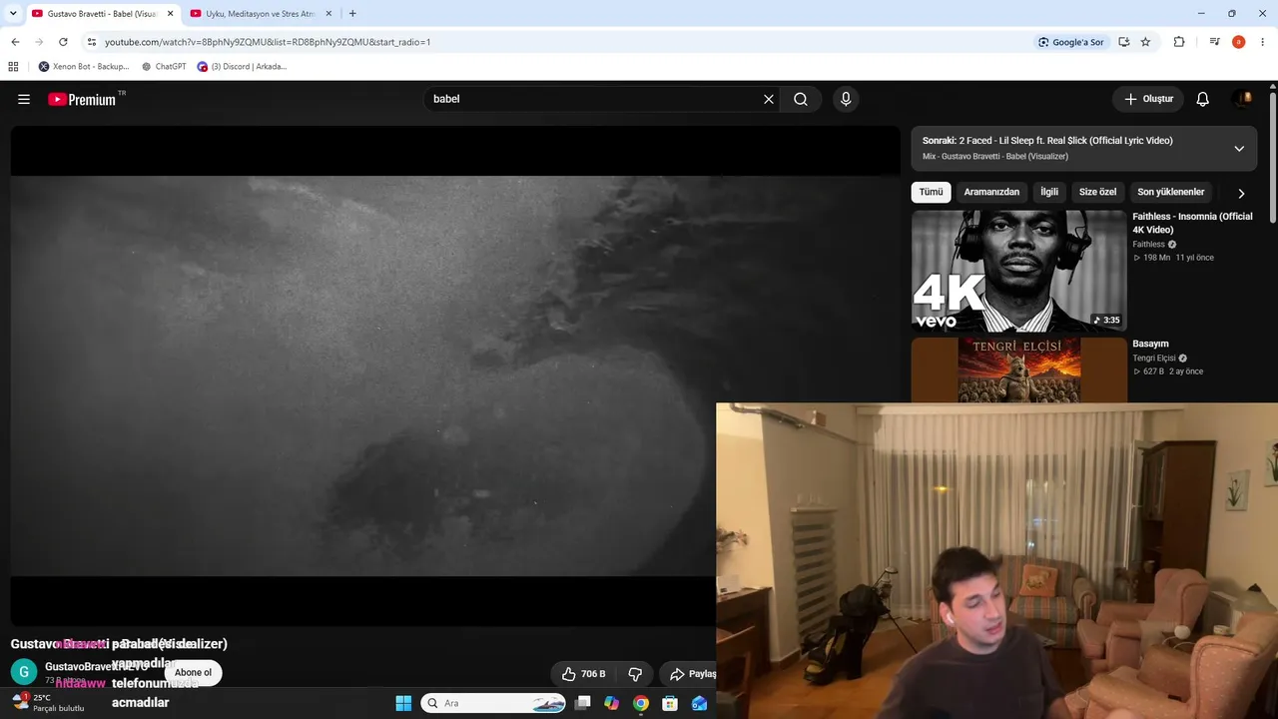Dislike the video with thumbs down
The image size is (1278, 719).
635,674
